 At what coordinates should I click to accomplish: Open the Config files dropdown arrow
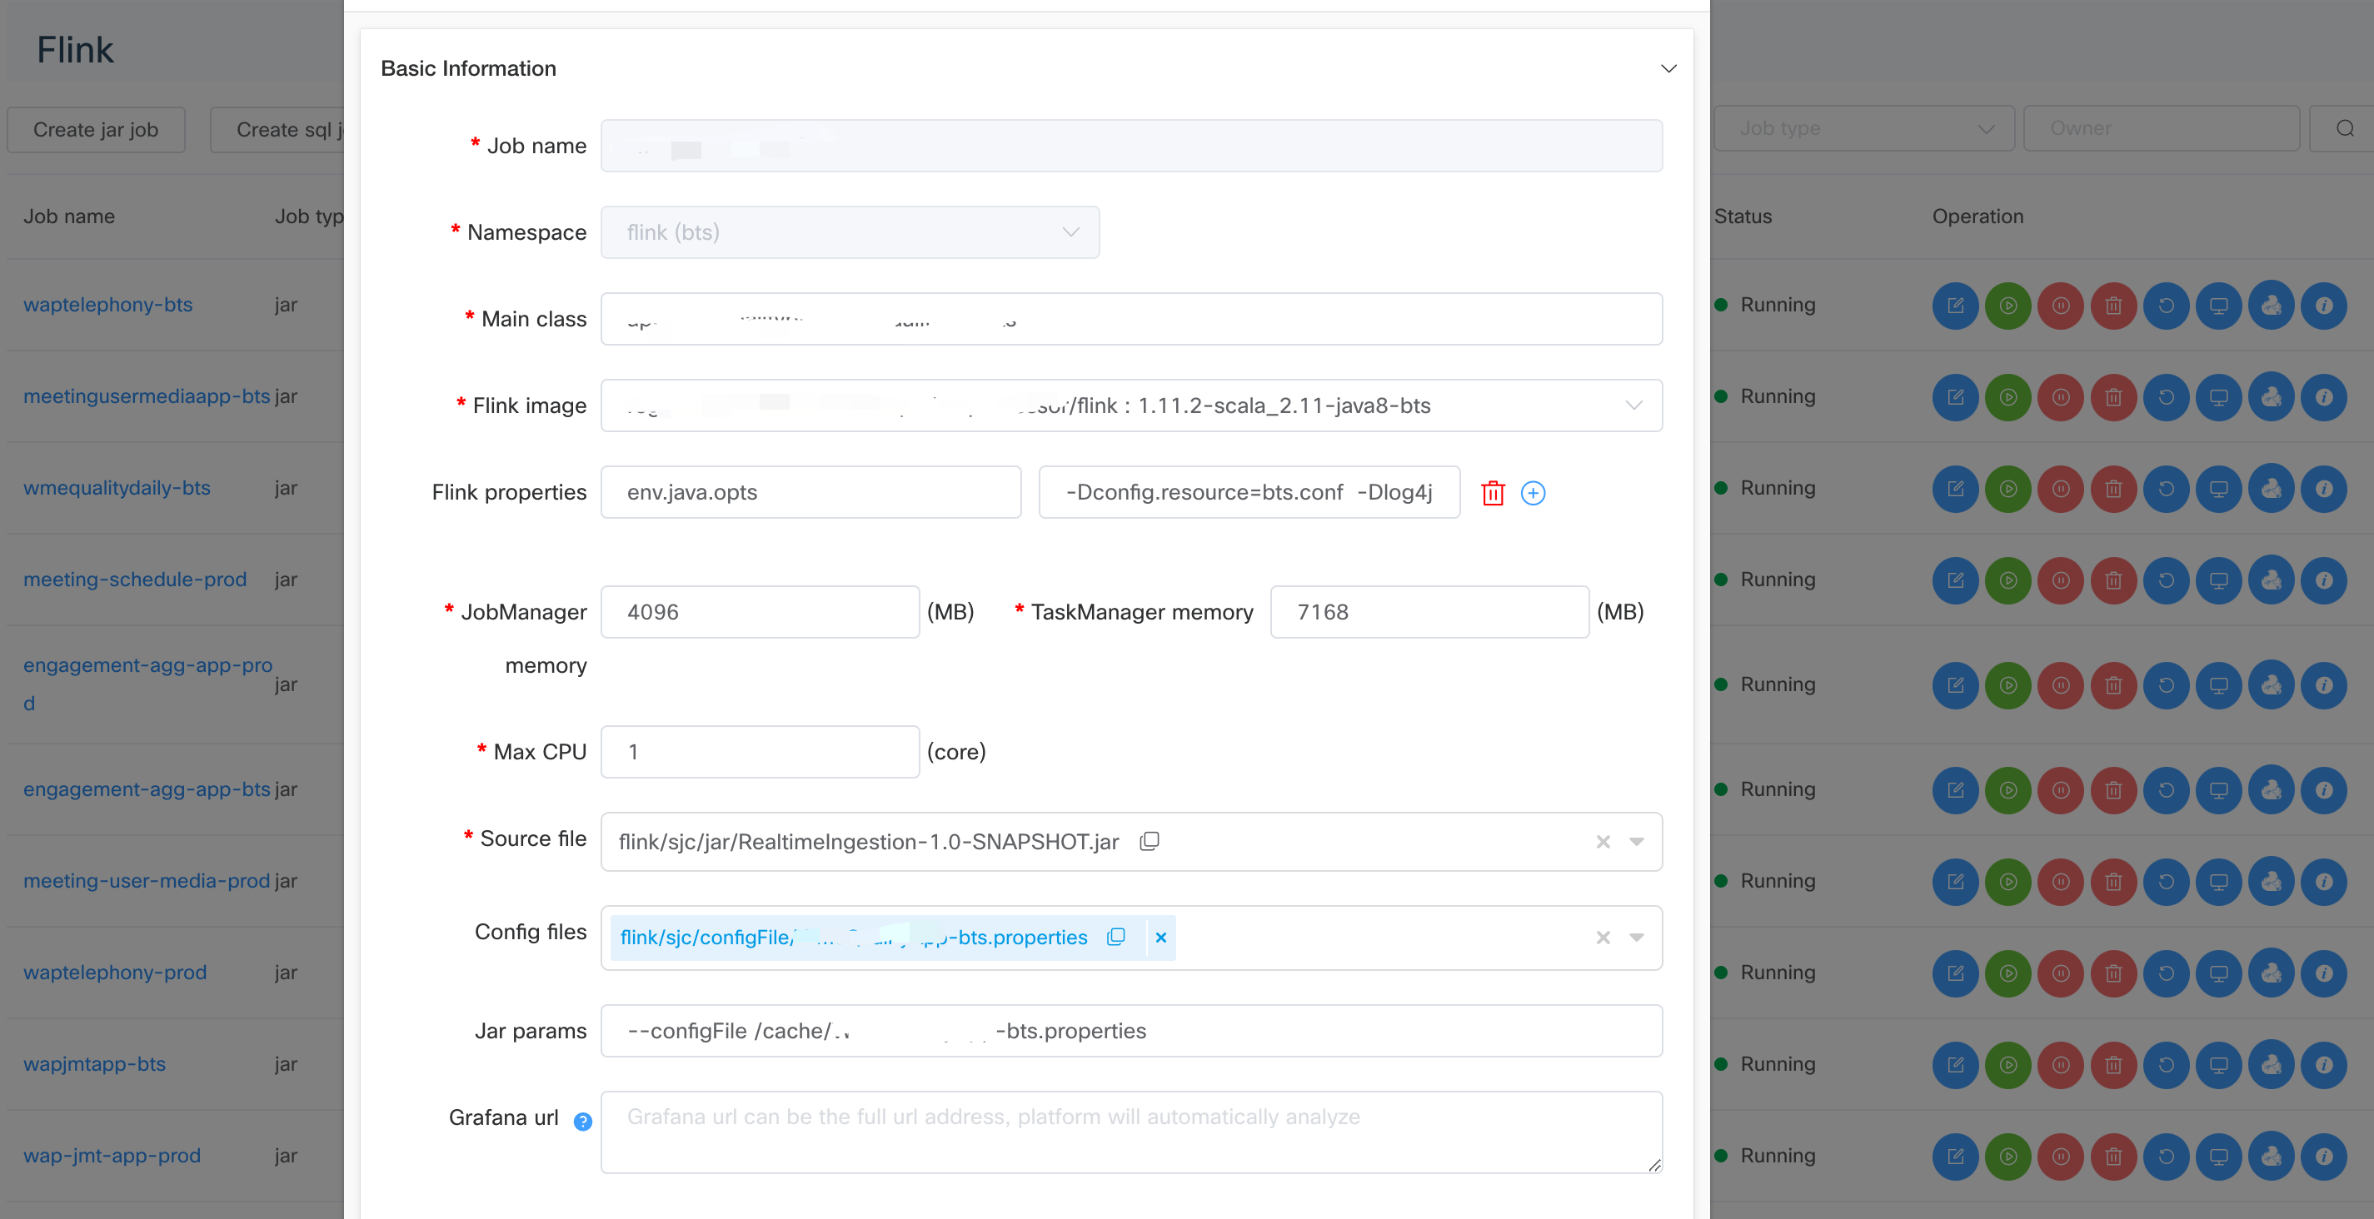pos(1636,937)
